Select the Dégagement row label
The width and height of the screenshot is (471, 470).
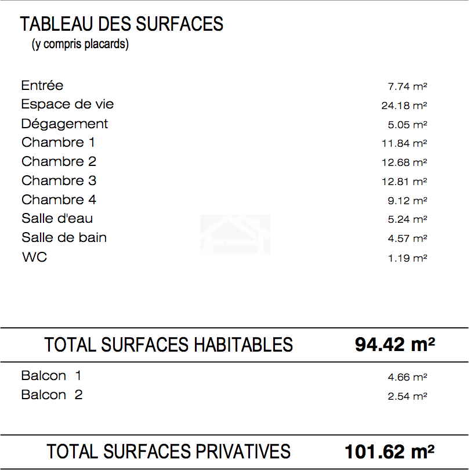(x=64, y=124)
